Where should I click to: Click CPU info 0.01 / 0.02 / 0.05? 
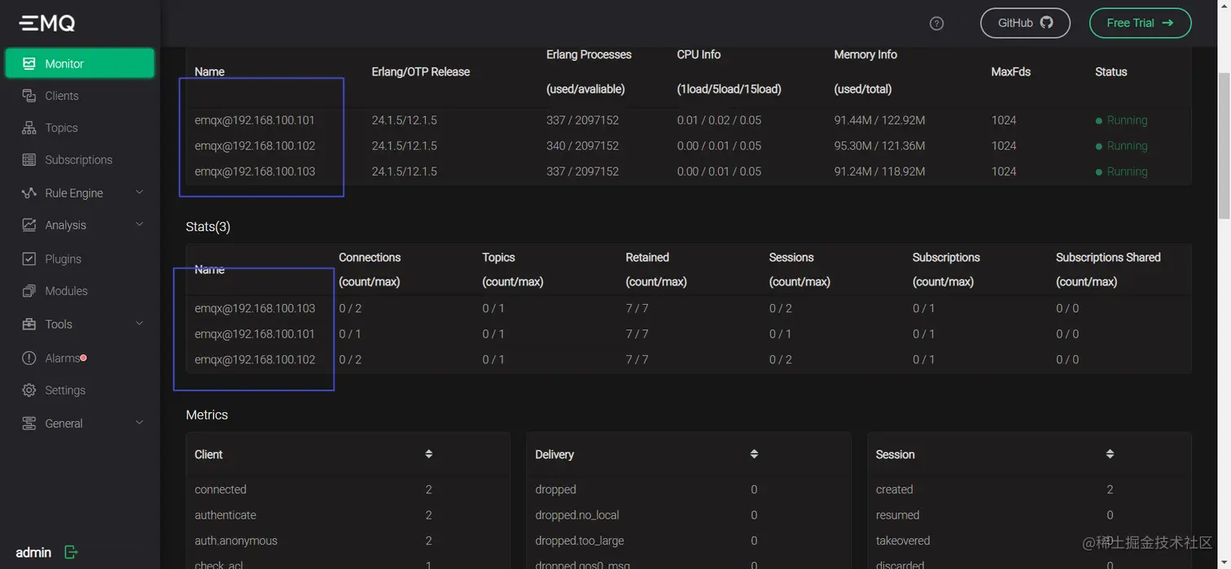(x=719, y=120)
